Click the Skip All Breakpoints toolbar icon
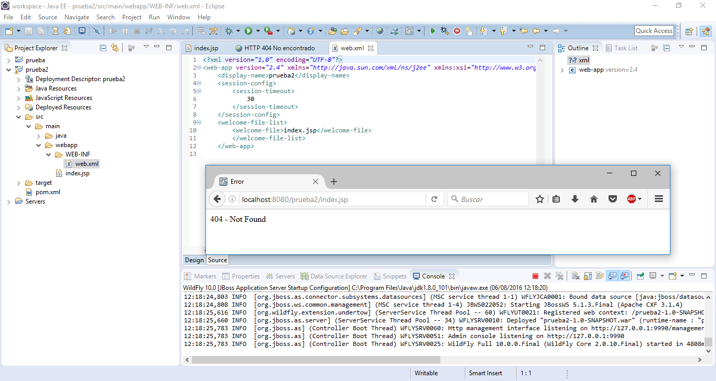The image size is (716, 381). point(96,31)
